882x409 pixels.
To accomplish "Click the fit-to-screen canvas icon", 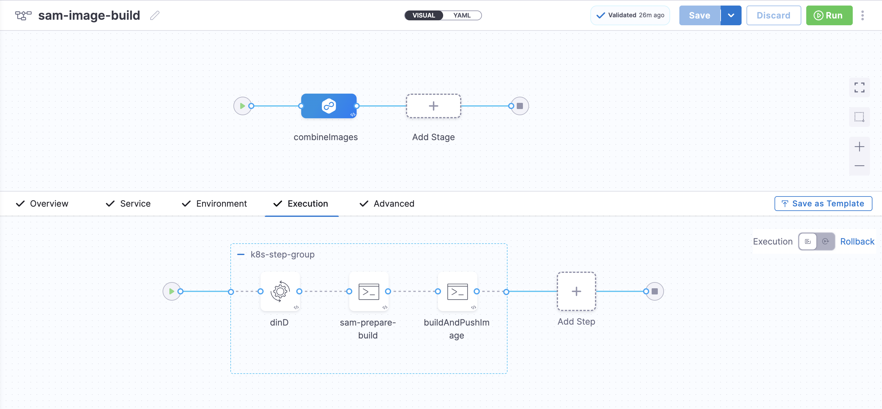I will point(859,87).
